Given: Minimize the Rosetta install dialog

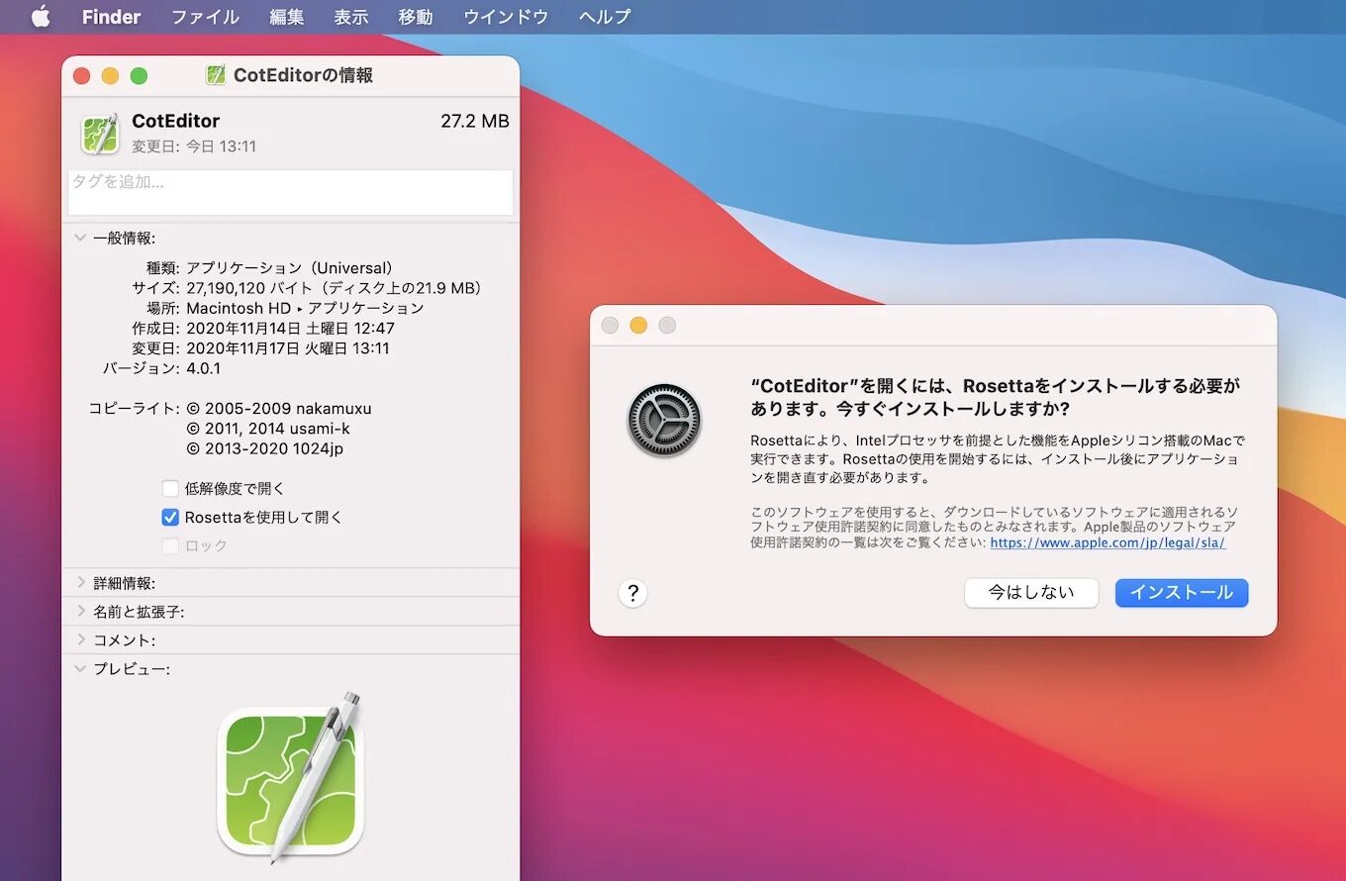Looking at the screenshot, I should pyautogui.click(x=638, y=325).
